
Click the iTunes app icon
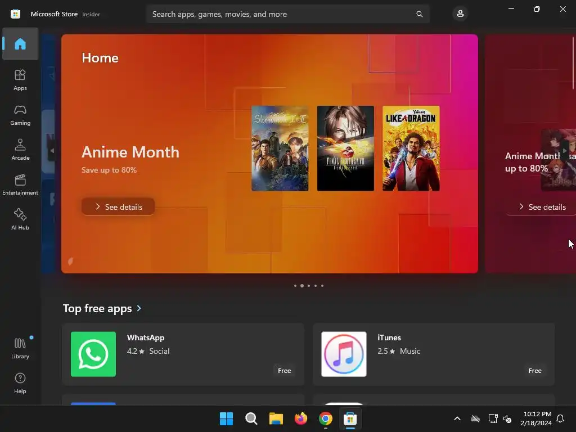(344, 354)
